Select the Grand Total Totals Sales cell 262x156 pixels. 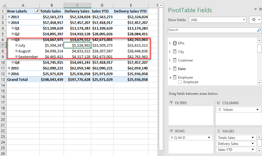51,79
